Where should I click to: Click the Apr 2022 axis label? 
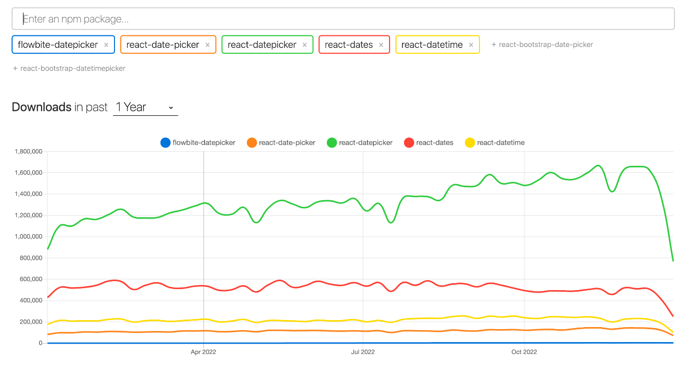coord(203,352)
